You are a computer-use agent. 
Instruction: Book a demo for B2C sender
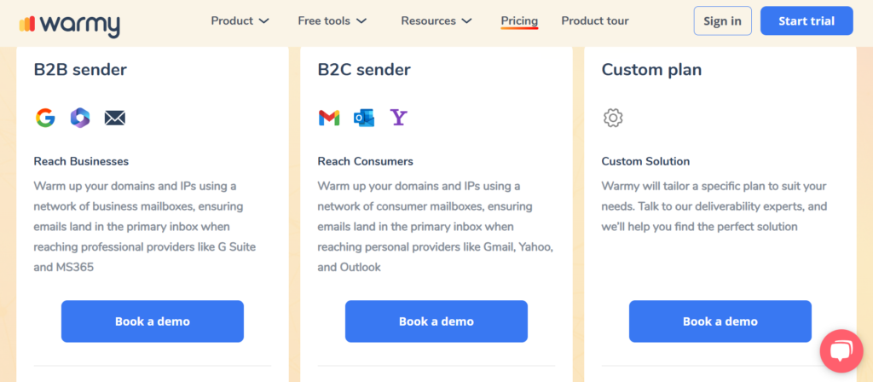(436, 321)
